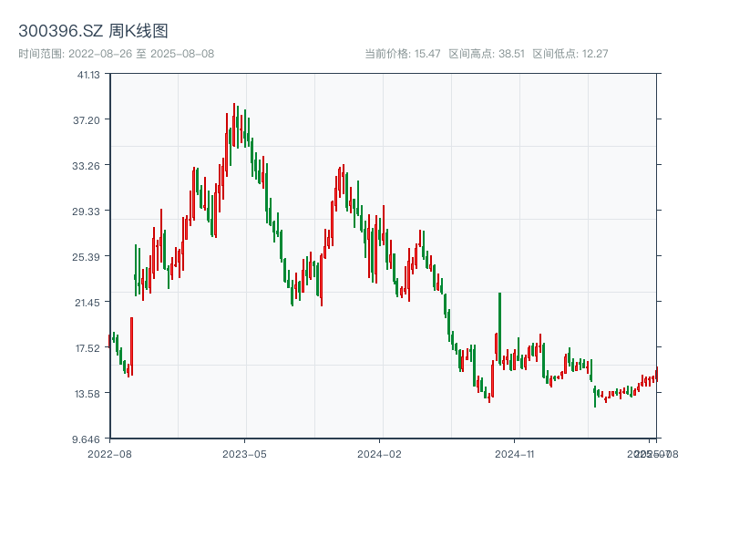
Task: Click the 21.45 price axis label
Action: pyautogui.click(x=88, y=303)
